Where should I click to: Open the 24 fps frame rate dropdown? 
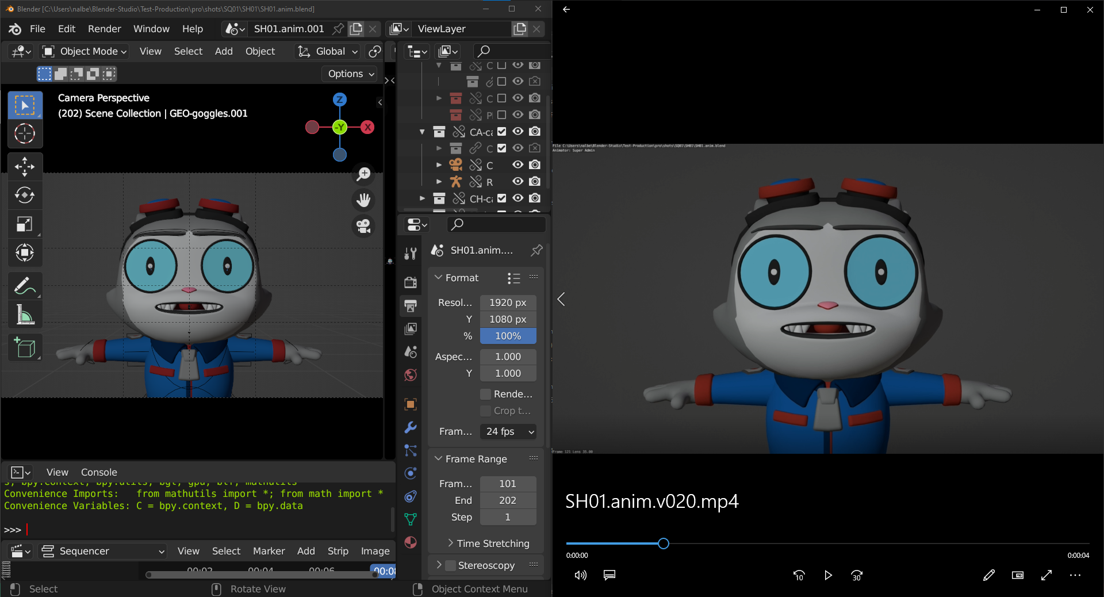[x=508, y=431]
